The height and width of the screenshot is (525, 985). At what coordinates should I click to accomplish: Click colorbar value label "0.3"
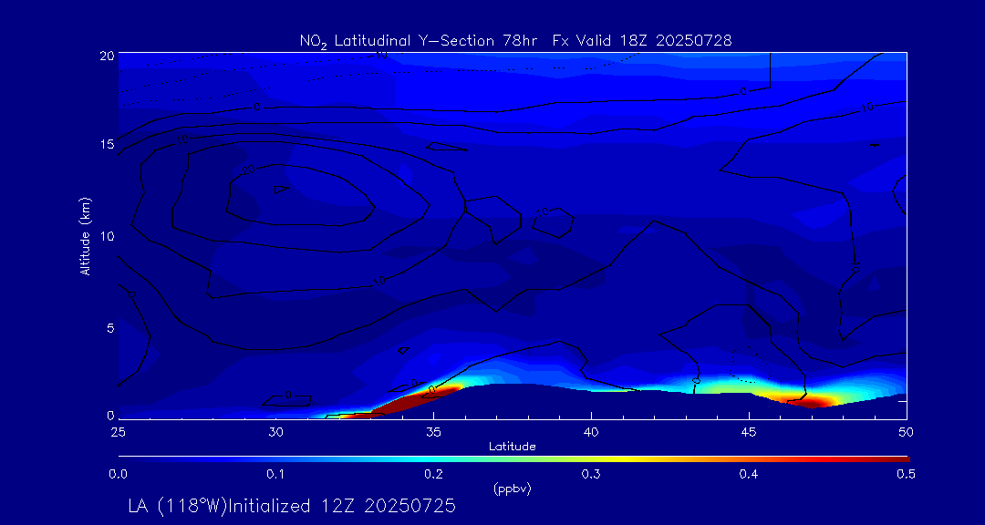coord(591,475)
